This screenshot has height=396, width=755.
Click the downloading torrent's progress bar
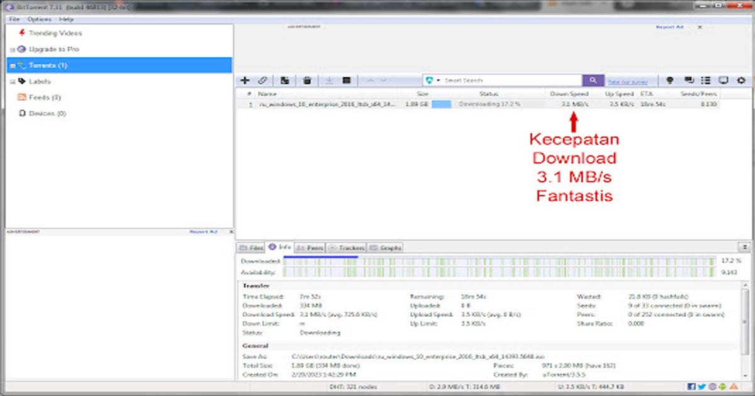pos(442,104)
